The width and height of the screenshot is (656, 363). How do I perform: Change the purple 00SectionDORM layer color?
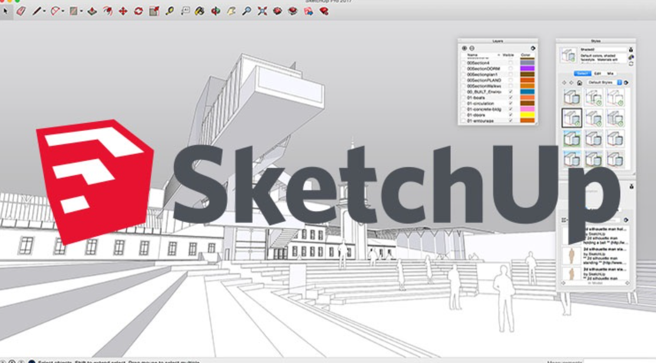tap(527, 68)
